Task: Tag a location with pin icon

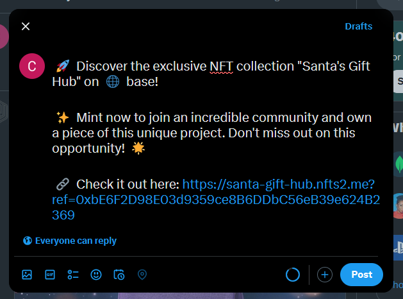Action: pos(142,275)
